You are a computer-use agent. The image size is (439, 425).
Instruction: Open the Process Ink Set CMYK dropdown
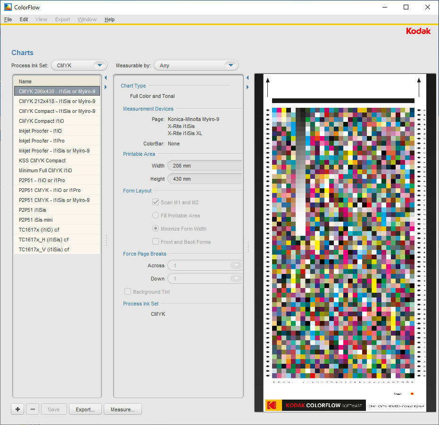pyautogui.click(x=79, y=65)
